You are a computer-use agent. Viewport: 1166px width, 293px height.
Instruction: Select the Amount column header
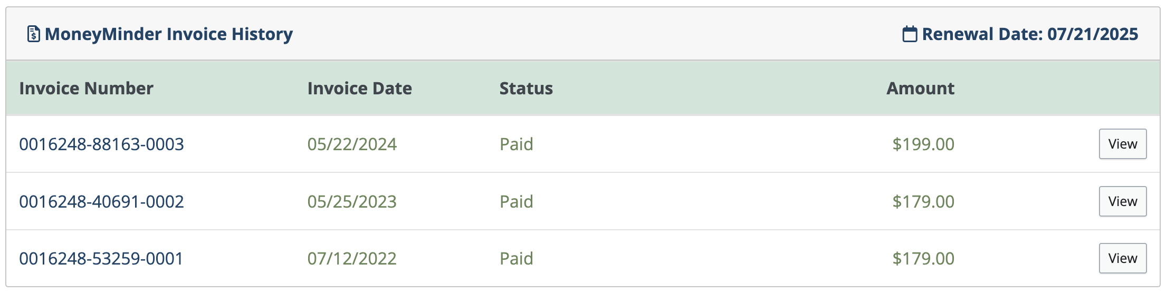click(x=920, y=88)
